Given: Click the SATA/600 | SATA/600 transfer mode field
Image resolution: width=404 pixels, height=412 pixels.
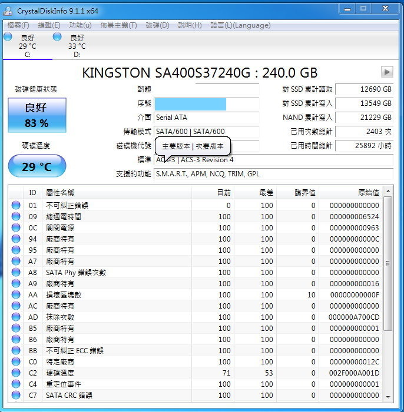Looking at the screenshot, I should coord(207,132).
